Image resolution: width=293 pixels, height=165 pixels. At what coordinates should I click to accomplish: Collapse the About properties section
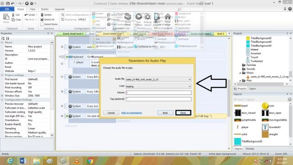[2, 42]
